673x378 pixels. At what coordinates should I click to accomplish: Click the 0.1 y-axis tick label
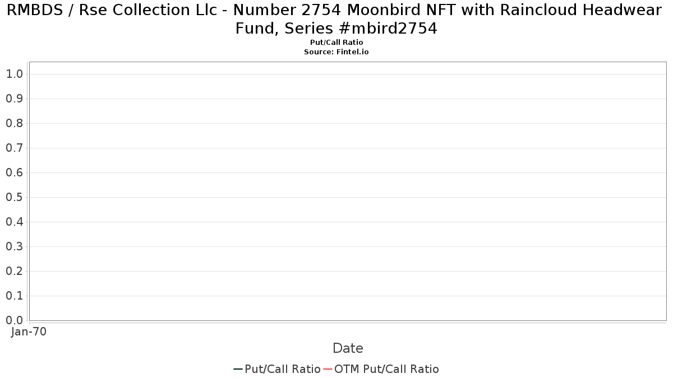14,296
